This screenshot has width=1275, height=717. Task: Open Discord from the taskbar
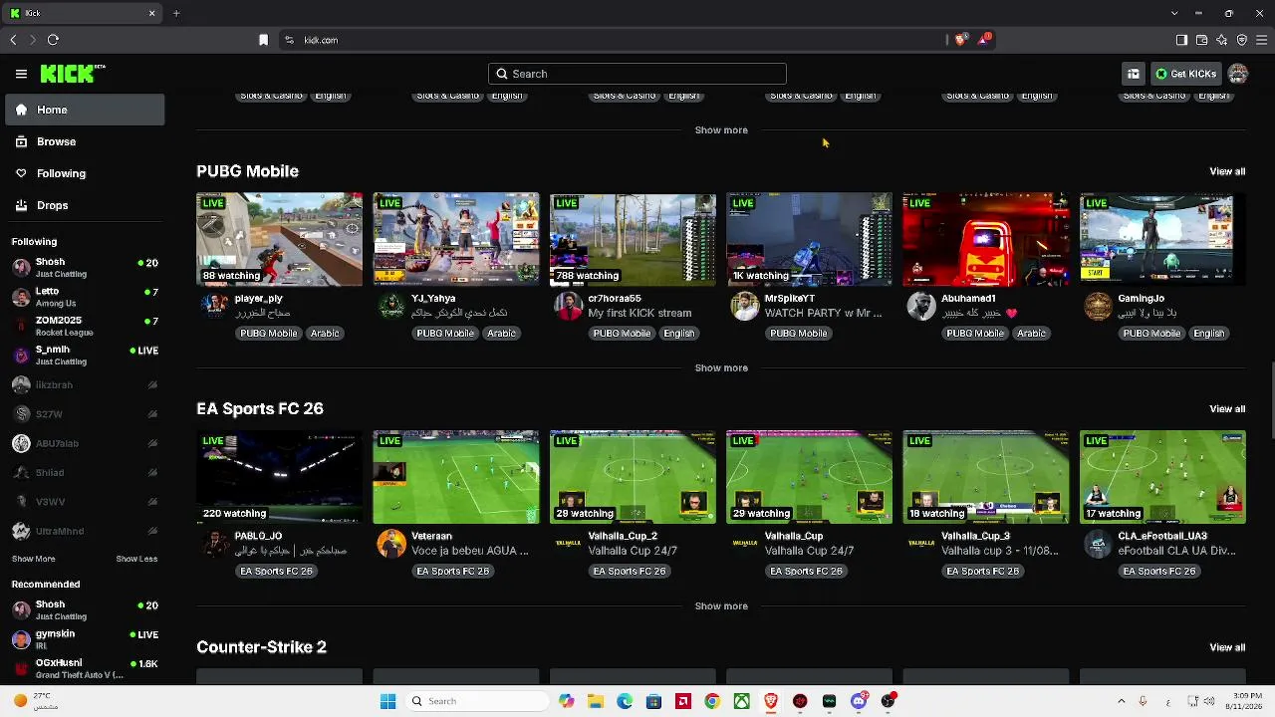[859, 701]
